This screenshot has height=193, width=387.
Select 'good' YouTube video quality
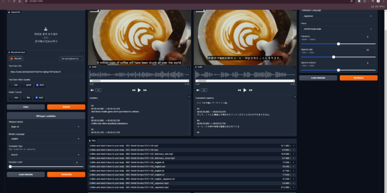pos(27,85)
